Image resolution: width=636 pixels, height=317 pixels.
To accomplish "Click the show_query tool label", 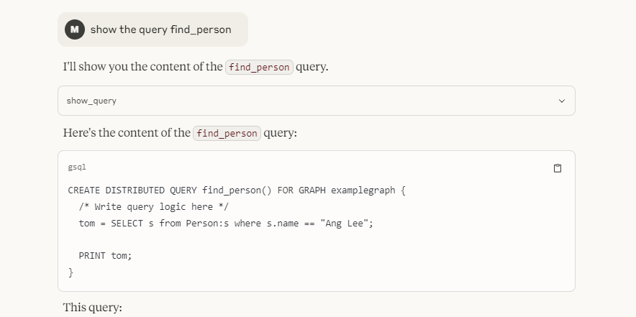I will (91, 101).
